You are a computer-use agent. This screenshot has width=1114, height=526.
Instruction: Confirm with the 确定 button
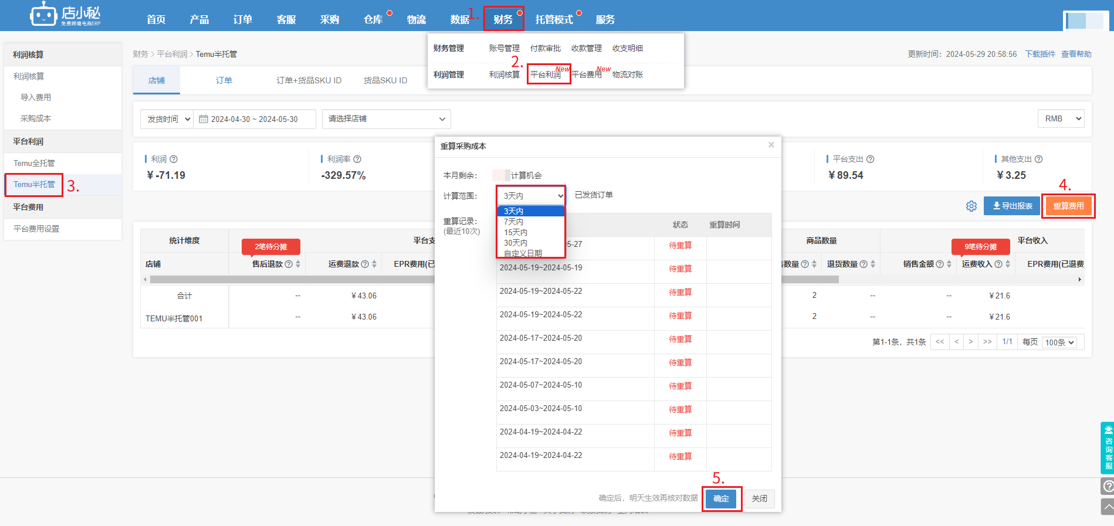721,498
